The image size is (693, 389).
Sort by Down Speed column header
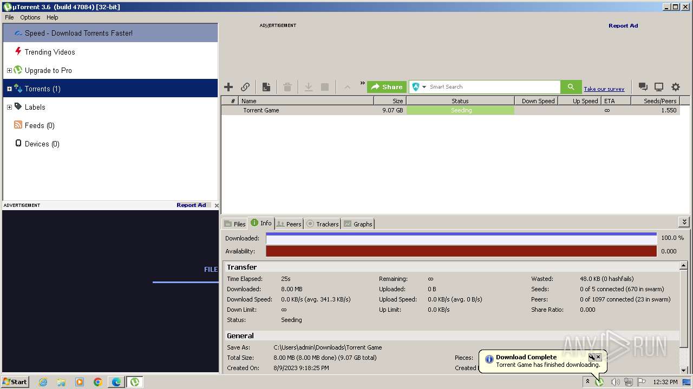pos(536,101)
